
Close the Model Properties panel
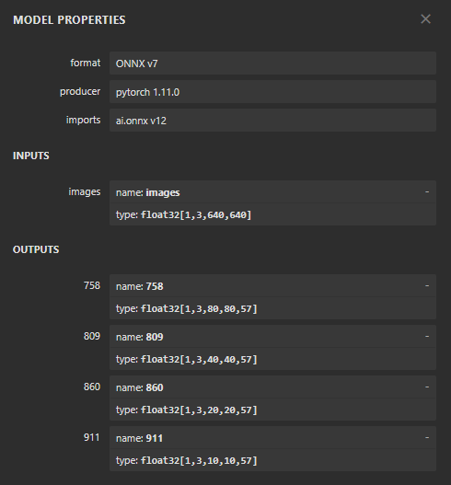click(425, 19)
